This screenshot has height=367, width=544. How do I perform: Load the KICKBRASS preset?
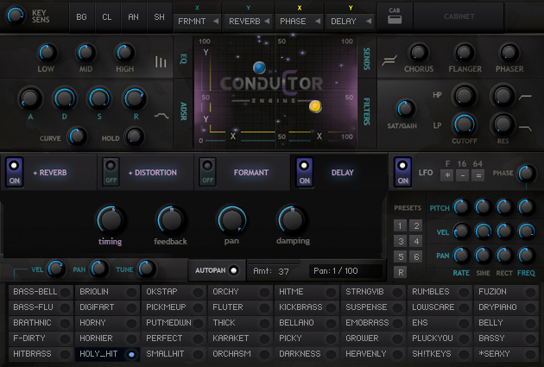pos(307,307)
